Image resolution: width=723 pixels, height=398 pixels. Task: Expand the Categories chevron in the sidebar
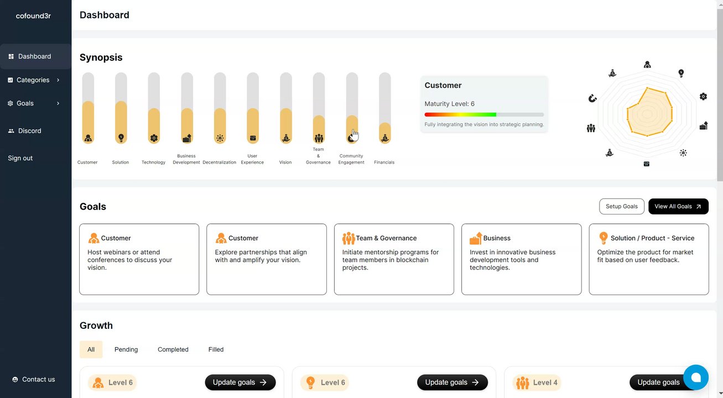58,80
